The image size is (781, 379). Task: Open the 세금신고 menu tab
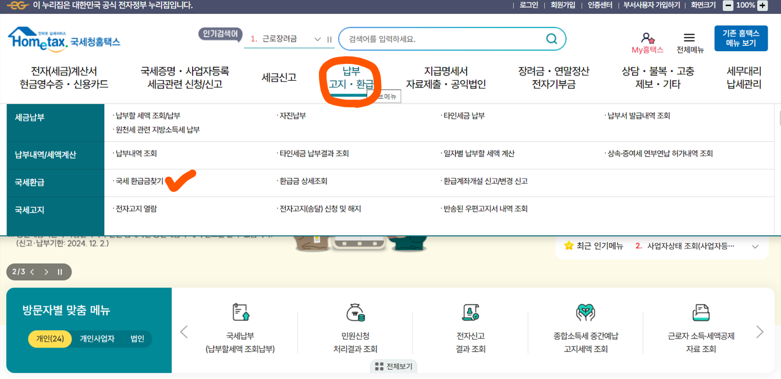[279, 77]
